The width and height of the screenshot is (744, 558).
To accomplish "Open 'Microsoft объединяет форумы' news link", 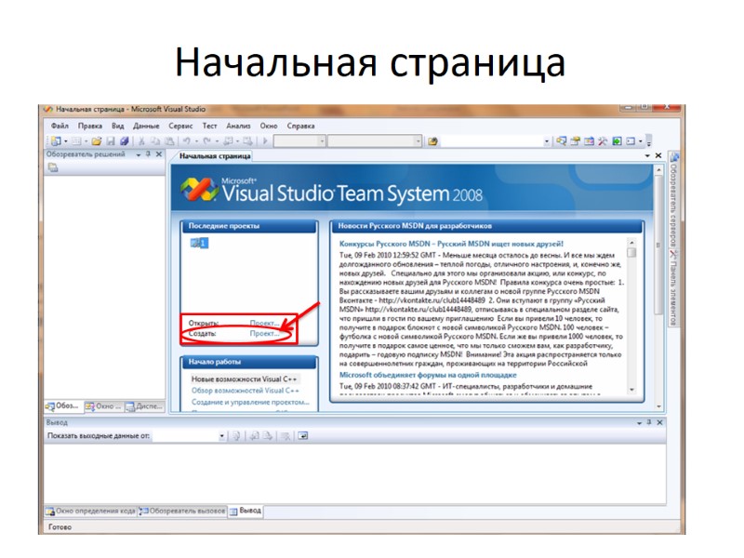I will (428, 375).
